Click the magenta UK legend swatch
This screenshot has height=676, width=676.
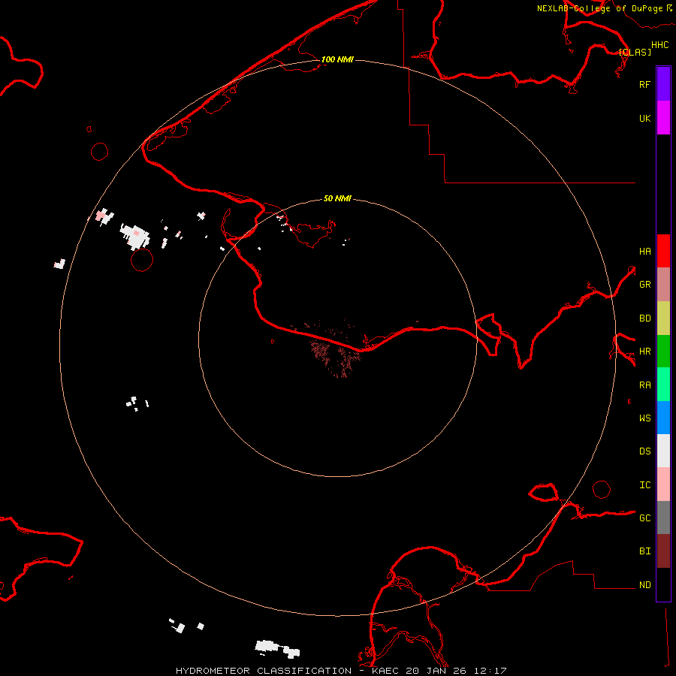tap(663, 118)
